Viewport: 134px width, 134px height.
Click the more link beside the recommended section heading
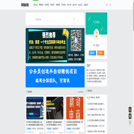[x=80, y=92]
